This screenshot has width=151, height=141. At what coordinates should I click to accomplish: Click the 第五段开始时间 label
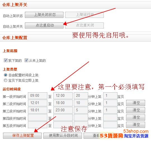14,126
